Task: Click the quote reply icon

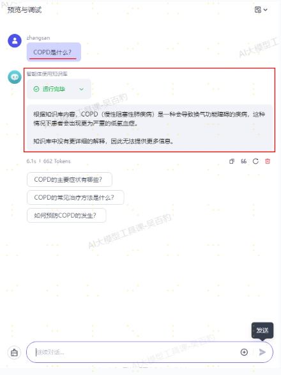Action: pyautogui.click(x=243, y=161)
